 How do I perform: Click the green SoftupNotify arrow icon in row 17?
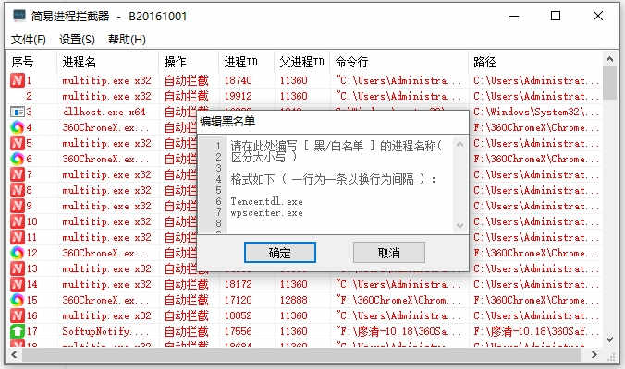(x=18, y=331)
